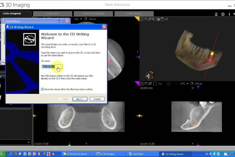Launch Excel from quick launch bar

click(30, 154)
